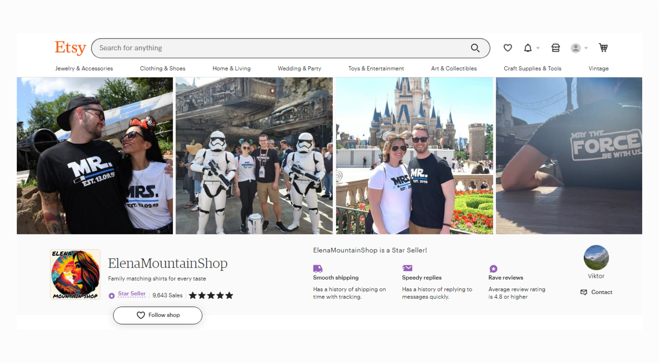Click the Rave reviews star icon
This screenshot has height=363, width=659.
pyautogui.click(x=493, y=269)
